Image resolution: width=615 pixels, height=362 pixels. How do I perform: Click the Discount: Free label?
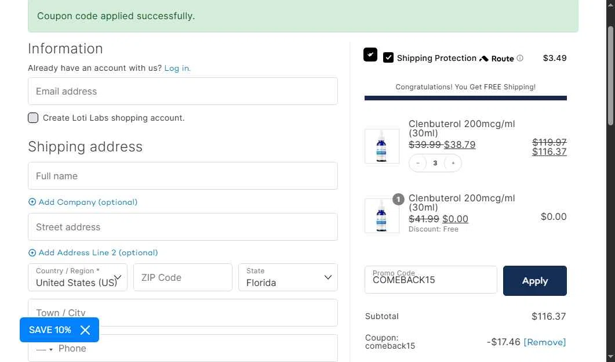coord(434,229)
